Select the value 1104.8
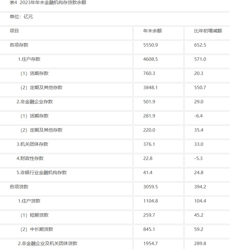The image size is (230, 249). [x=150, y=201]
